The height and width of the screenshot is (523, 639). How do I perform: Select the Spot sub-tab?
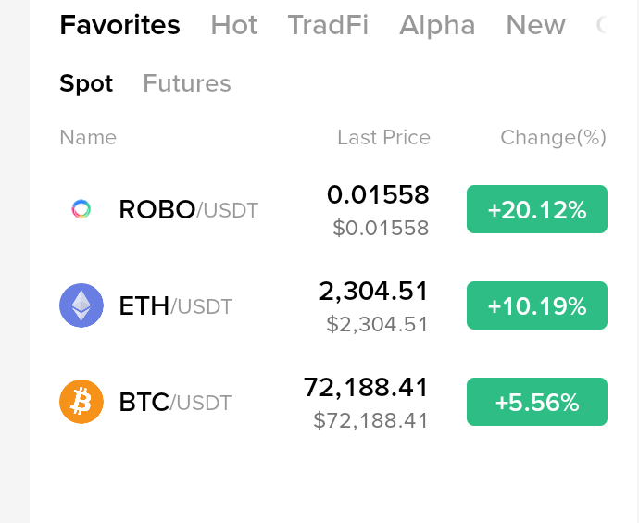(86, 83)
